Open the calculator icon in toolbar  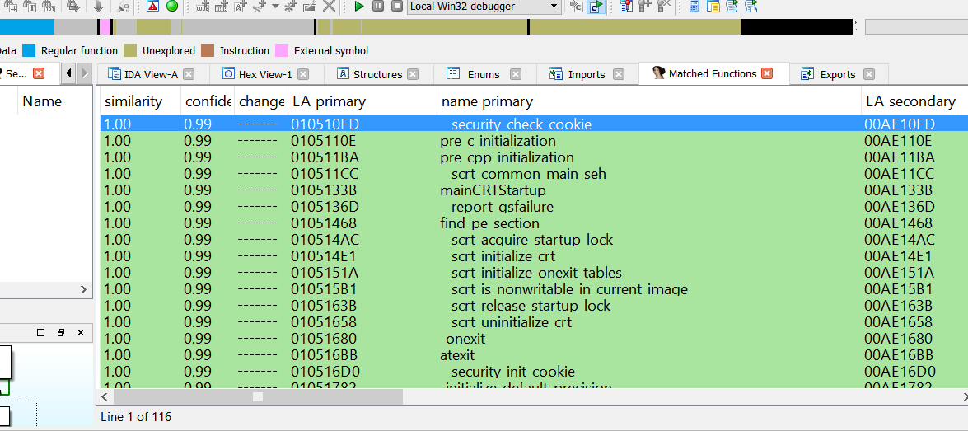[x=694, y=7]
